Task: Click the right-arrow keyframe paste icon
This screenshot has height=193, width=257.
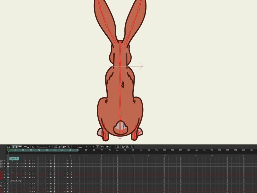Action: 107,147
